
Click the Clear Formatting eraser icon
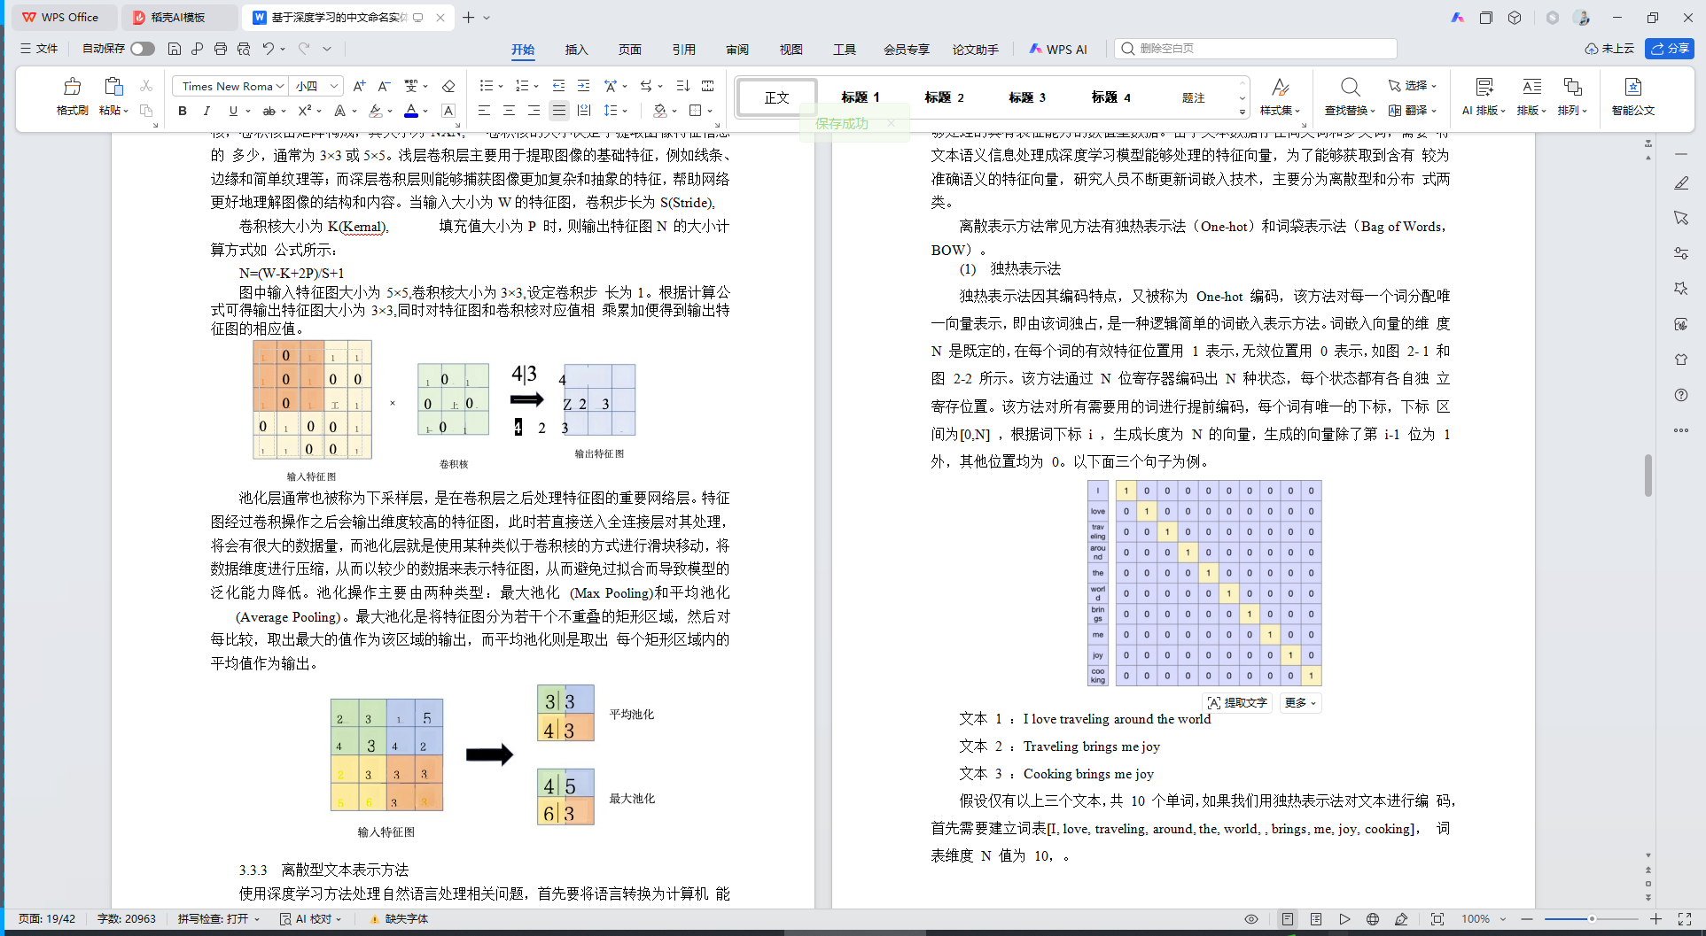448,86
